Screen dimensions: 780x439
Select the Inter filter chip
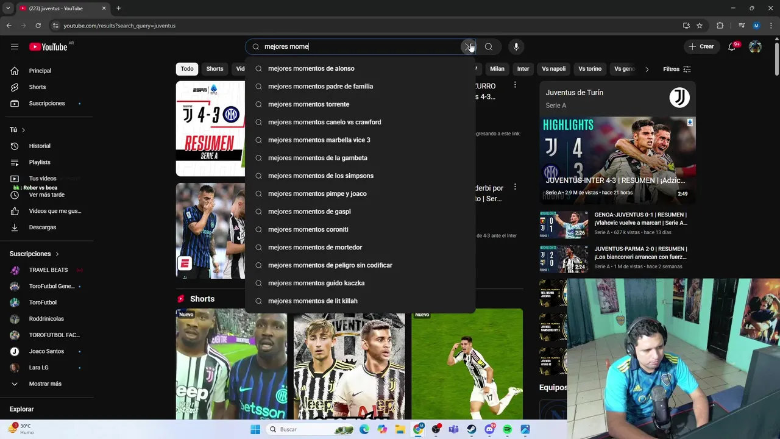coord(523,69)
